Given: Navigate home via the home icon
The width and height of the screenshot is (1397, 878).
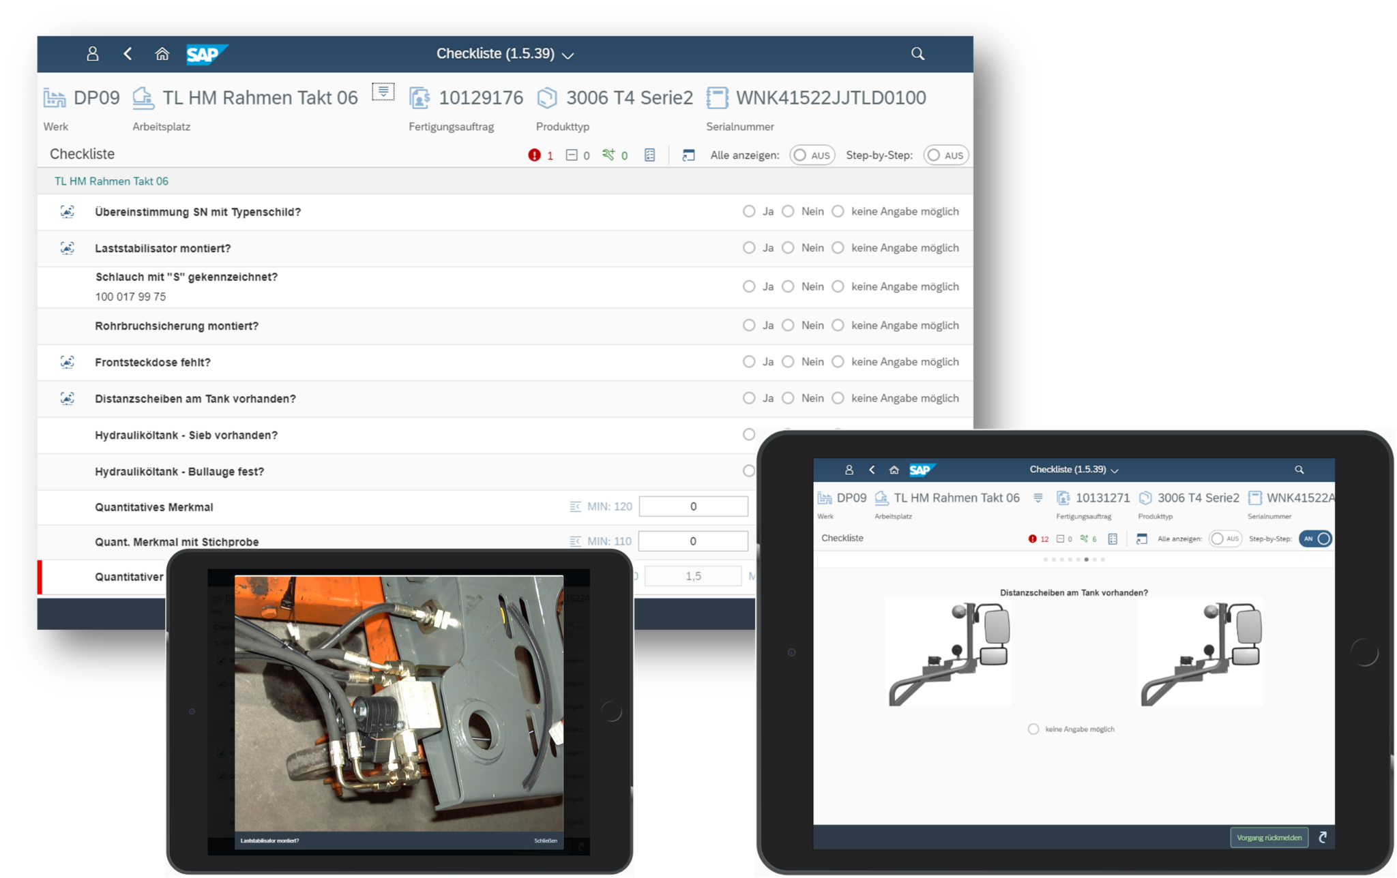Looking at the screenshot, I should [162, 54].
